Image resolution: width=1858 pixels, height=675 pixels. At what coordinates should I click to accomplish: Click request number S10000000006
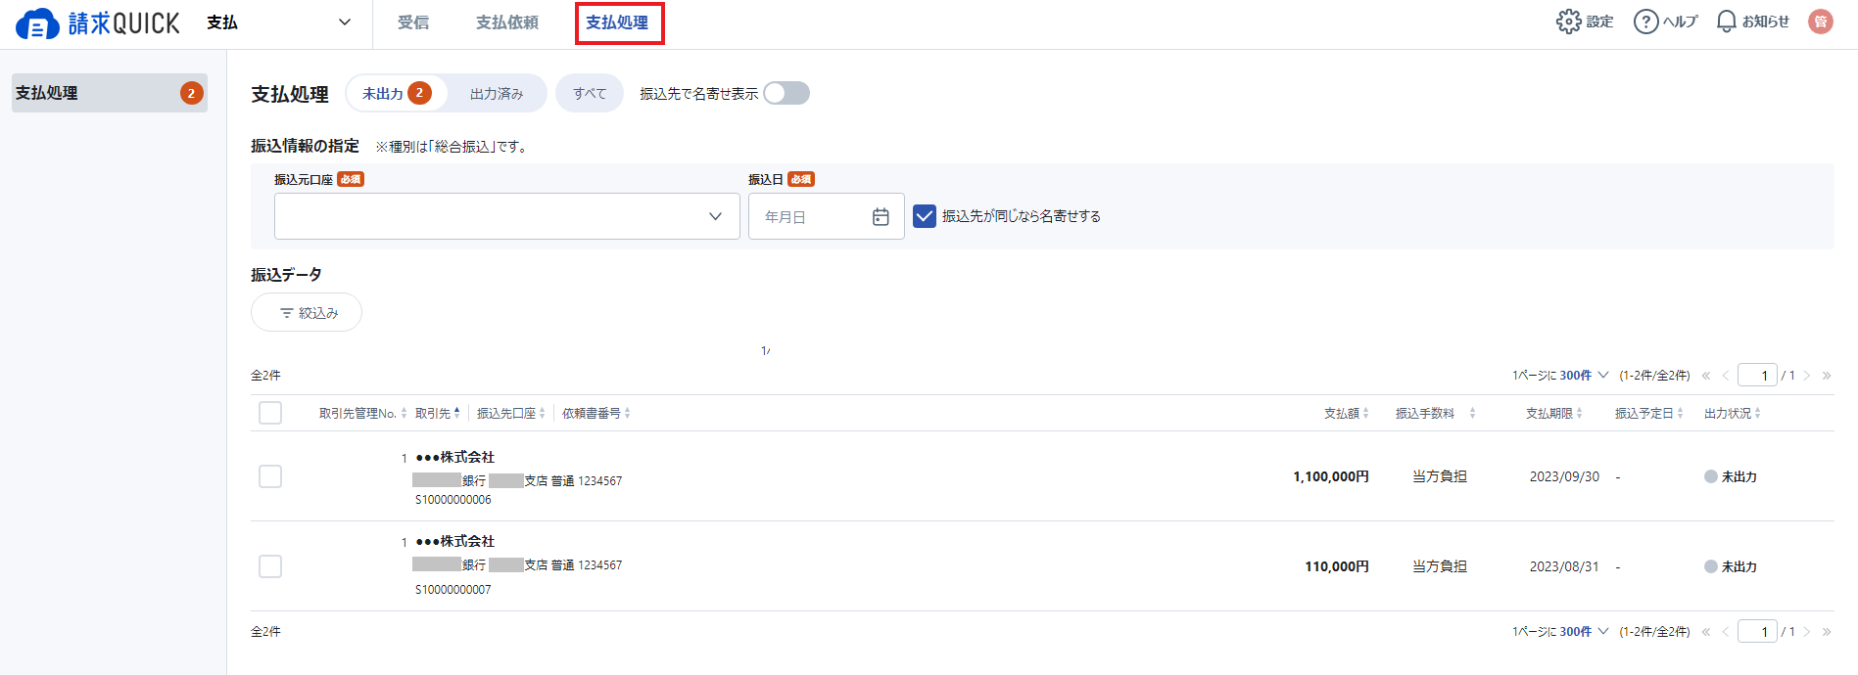point(453,500)
